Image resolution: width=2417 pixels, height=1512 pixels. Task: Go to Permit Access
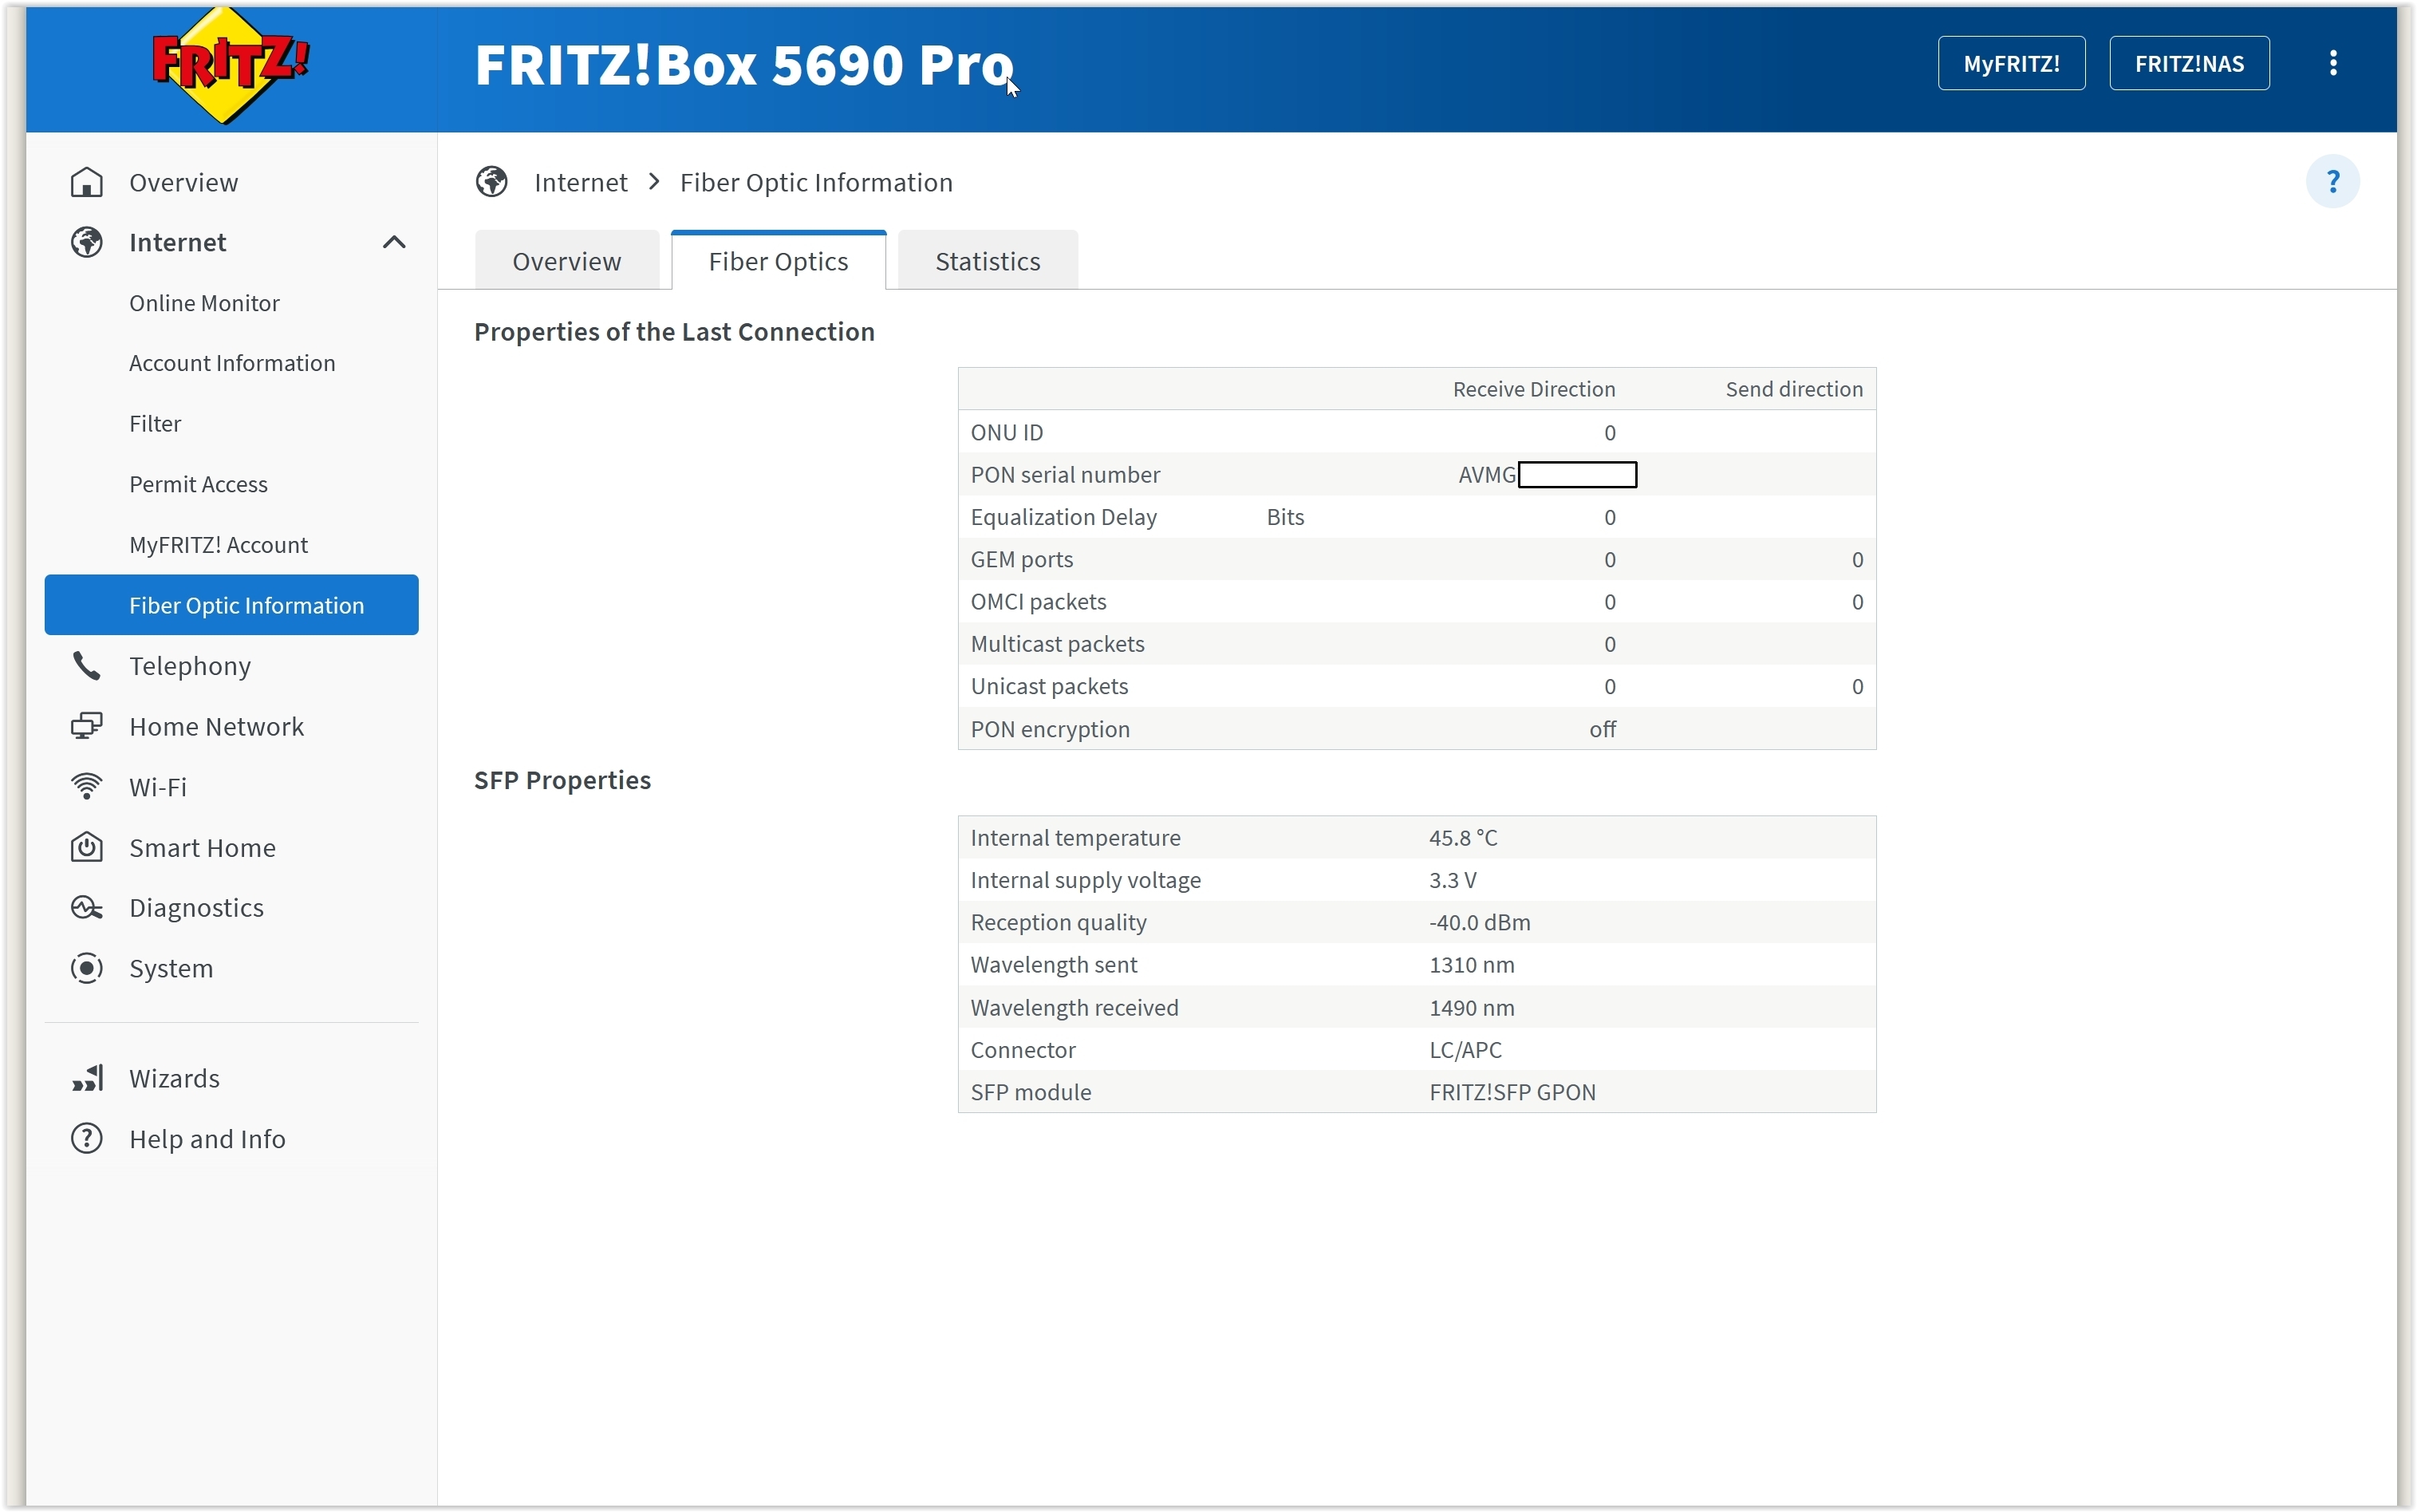[x=198, y=484]
